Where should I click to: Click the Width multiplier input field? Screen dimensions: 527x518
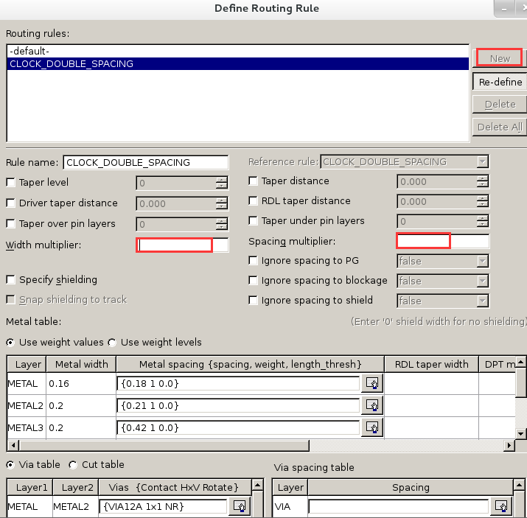pos(182,245)
